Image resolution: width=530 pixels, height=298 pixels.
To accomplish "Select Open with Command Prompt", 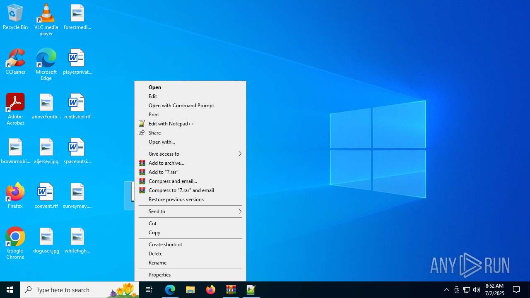I will click(190, 106).
